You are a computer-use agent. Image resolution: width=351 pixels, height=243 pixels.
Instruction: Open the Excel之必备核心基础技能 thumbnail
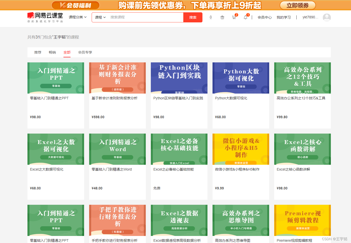pyautogui.click(x=179, y=149)
